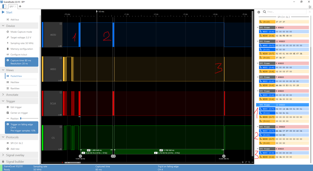Fit waveform to view using expand icon

246,162
